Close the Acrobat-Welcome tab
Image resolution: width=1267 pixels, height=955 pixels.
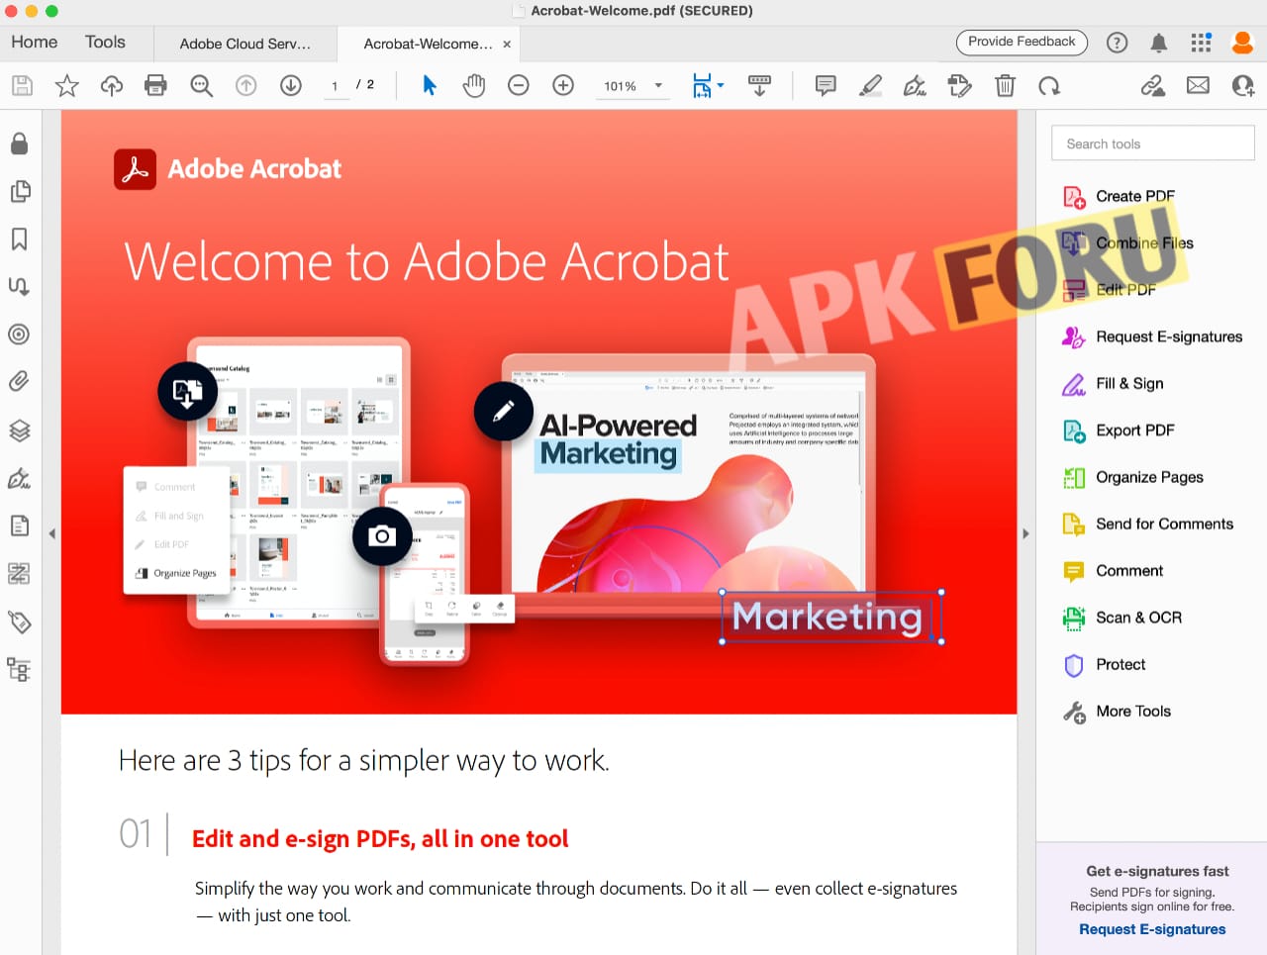point(507,45)
